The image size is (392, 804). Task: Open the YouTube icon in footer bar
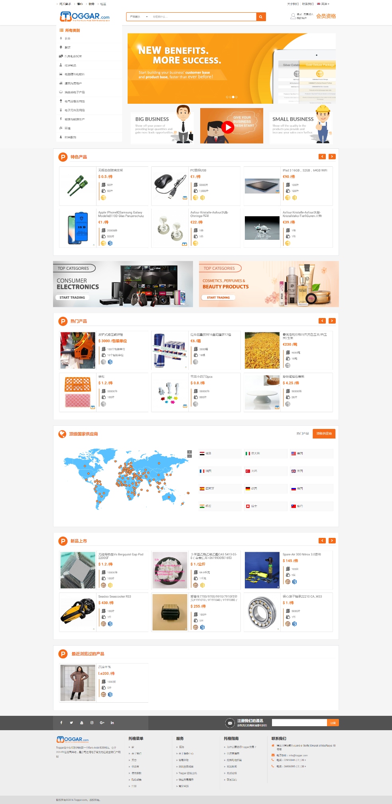82,723
